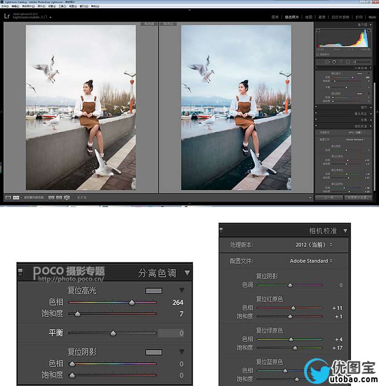Show the filmstrip via bottom edge arrow
The width and height of the screenshot is (379, 386).
click(189, 204)
